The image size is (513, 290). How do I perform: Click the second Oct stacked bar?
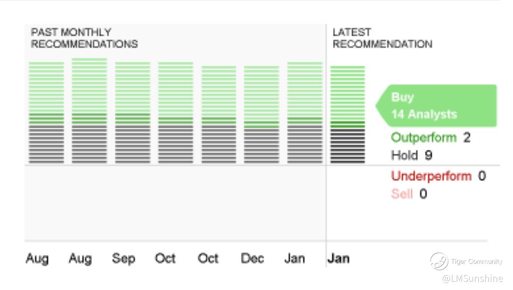click(x=219, y=115)
